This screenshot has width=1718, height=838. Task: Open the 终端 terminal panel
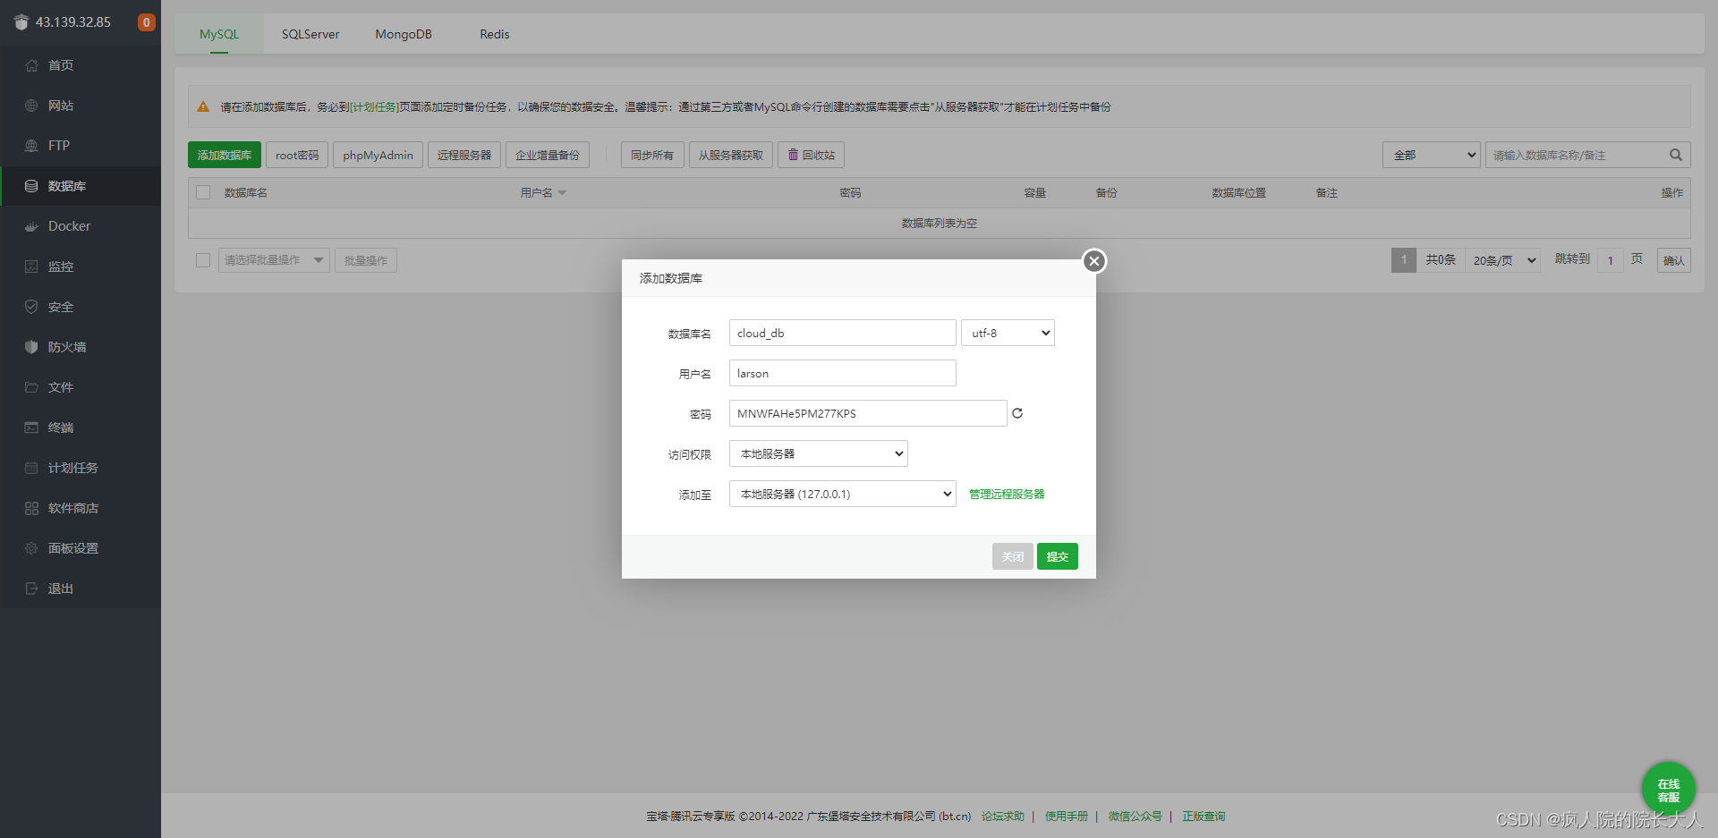coord(60,427)
